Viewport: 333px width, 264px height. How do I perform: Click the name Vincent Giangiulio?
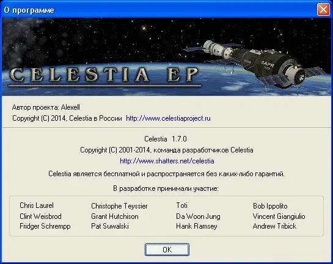click(x=279, y=216)
